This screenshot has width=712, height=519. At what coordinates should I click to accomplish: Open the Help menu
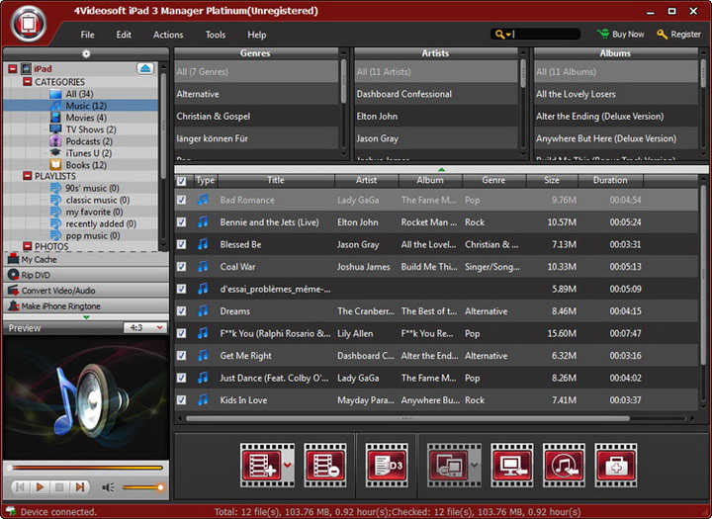point(257,35)
